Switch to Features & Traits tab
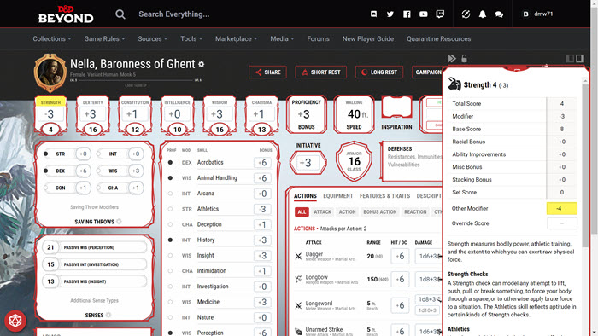This screenshot has width=598, height=336. pos(384,196)
